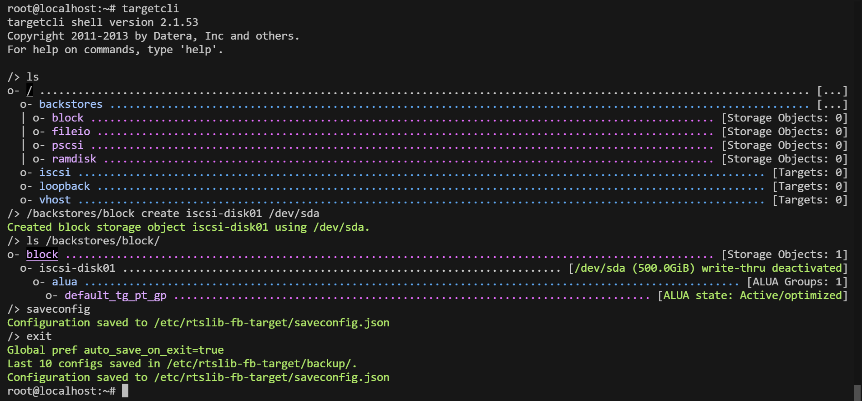Click the iscsi node in the tree
Viewport: 862px width, 401px height.
click(x=55, y=173)
